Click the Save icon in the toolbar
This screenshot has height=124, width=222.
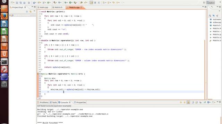point(17,2)
